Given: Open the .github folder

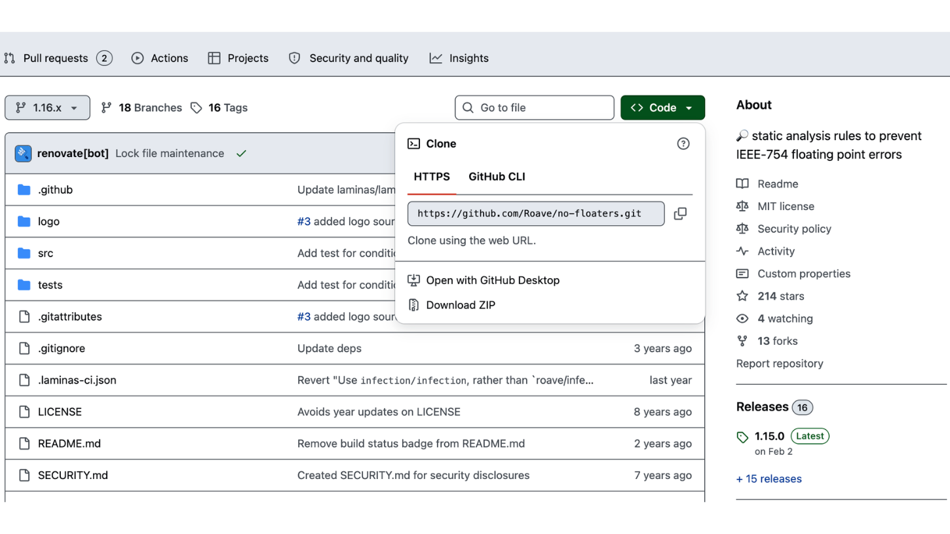Looking at the screenshot, I should tap(55, 190).
